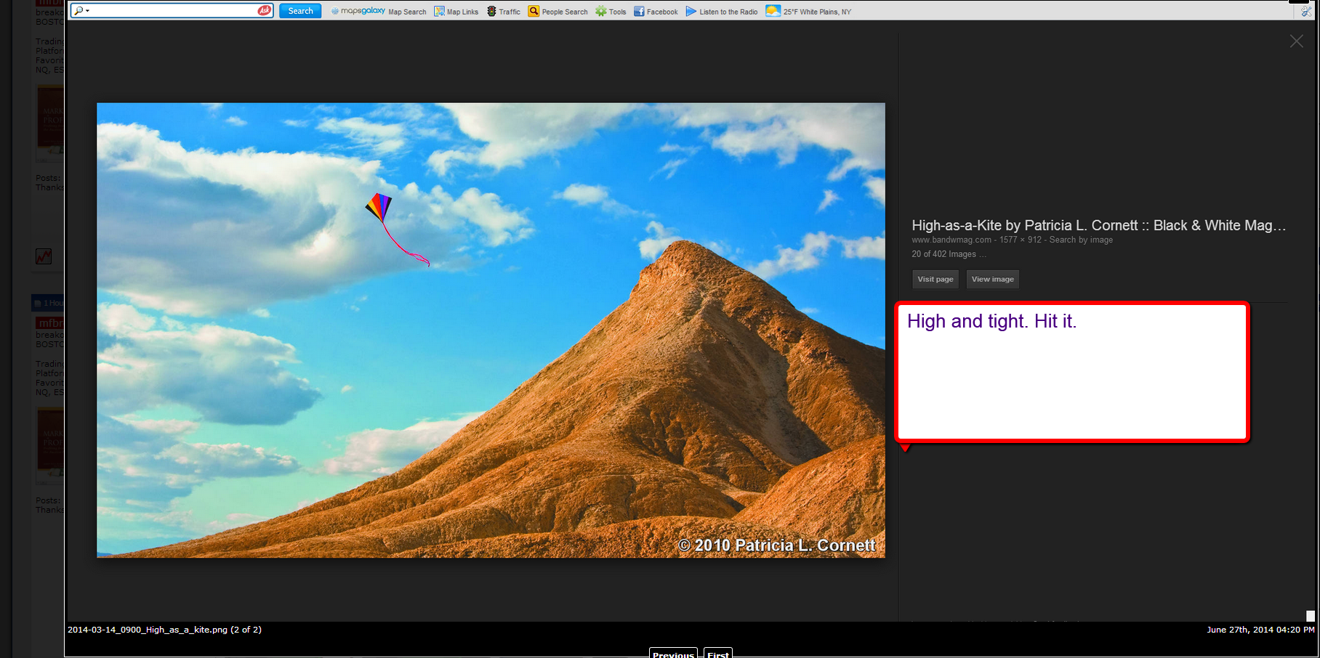Viewport: 1320px width, 658px height.
Task: Click the Traffic light icon
Action: 491,12
